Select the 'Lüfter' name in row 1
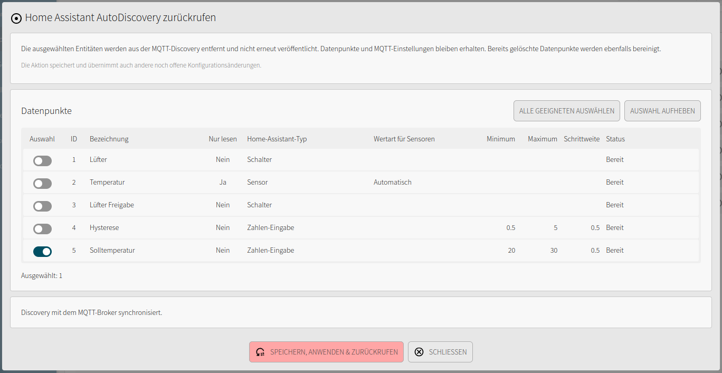This screenshot has width=722, height=373. pyautogui.click(x=98, y=159)
